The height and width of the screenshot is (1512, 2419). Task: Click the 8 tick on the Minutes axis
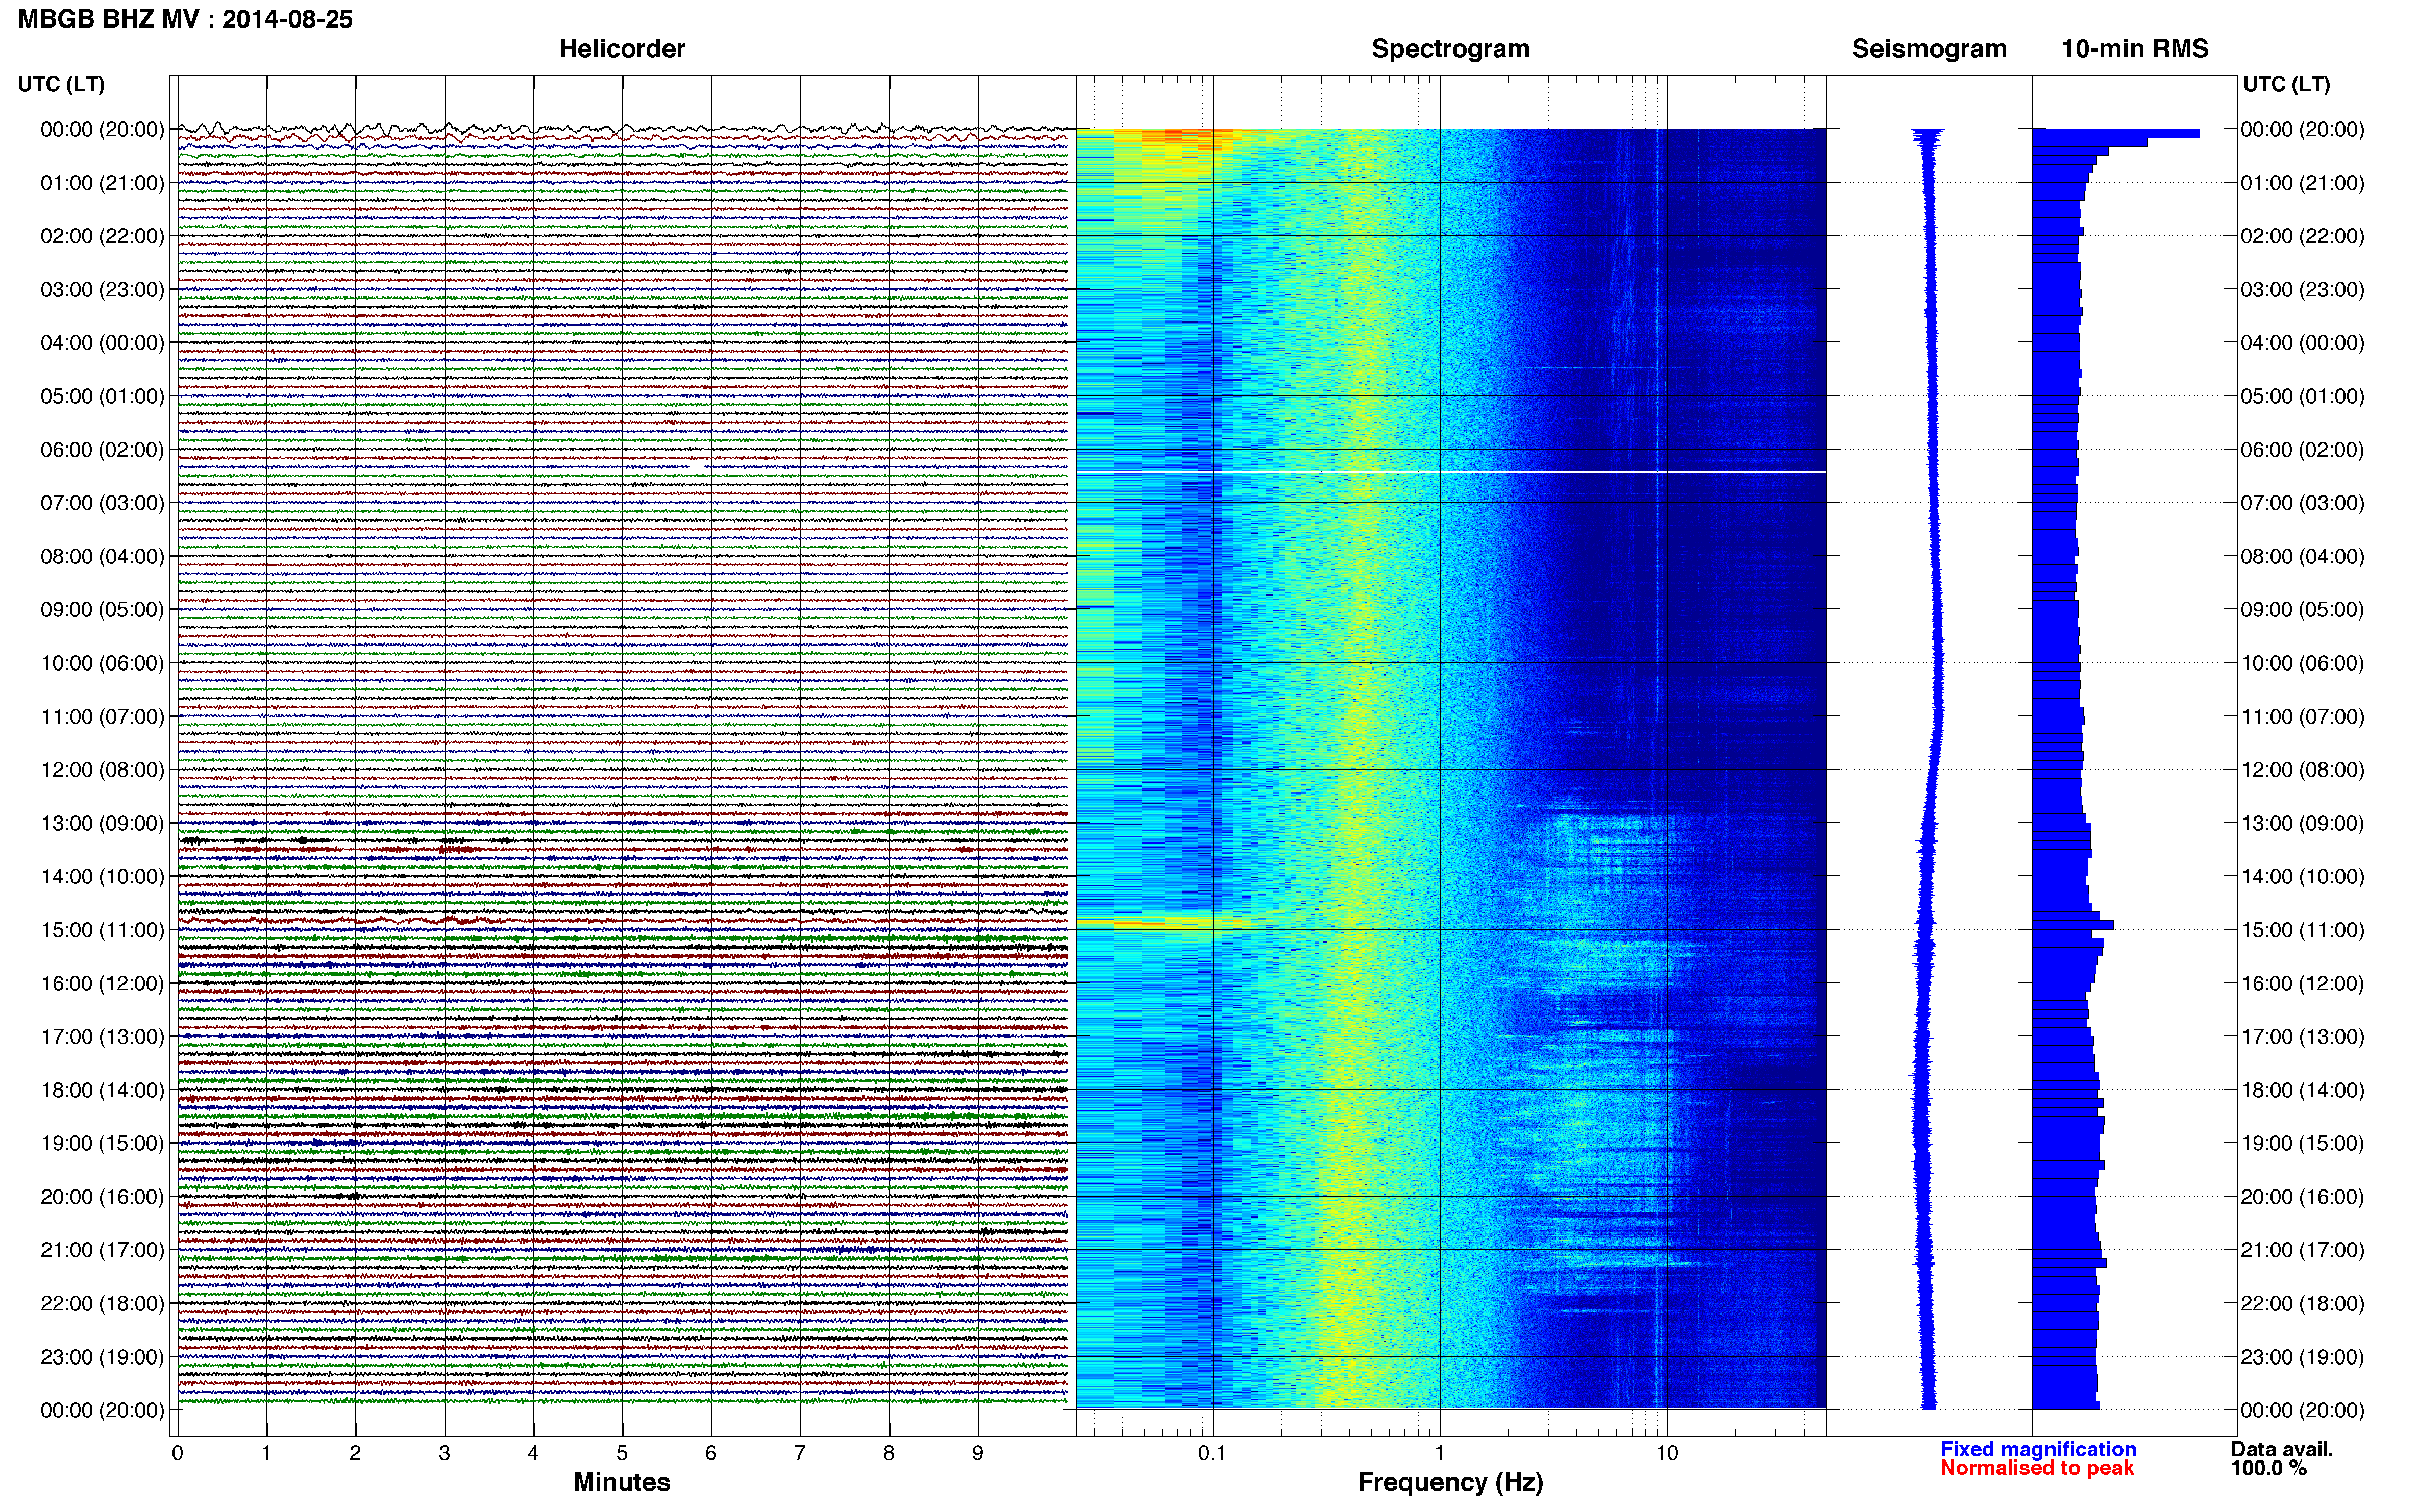tap(889, 1453)
